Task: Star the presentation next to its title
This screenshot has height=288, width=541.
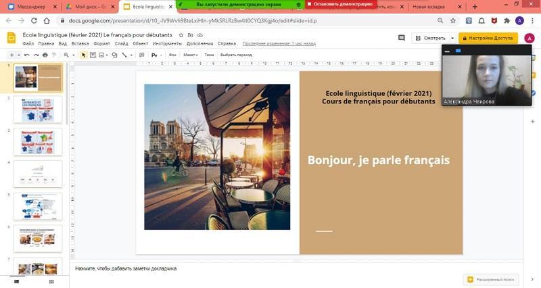Action: [181, 35]
